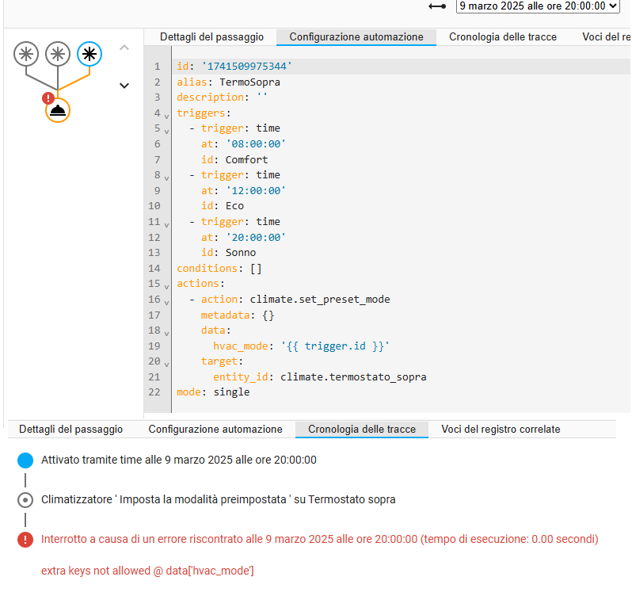
Task: Collapse the 'triggers:' block at line 4
Action: tap(167, 116)
